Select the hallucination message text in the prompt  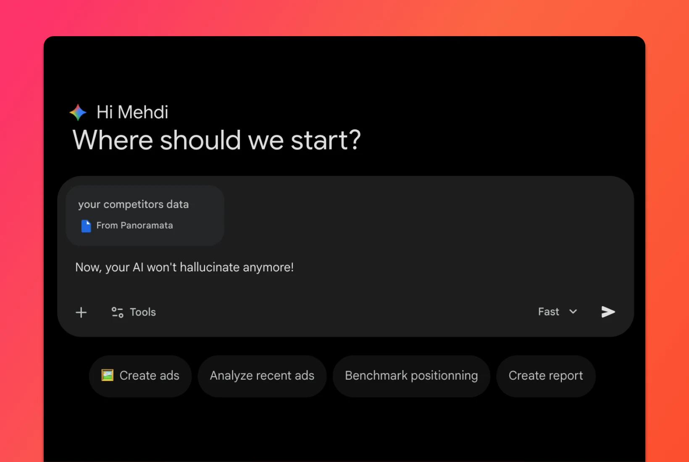[x=184, y=267]
